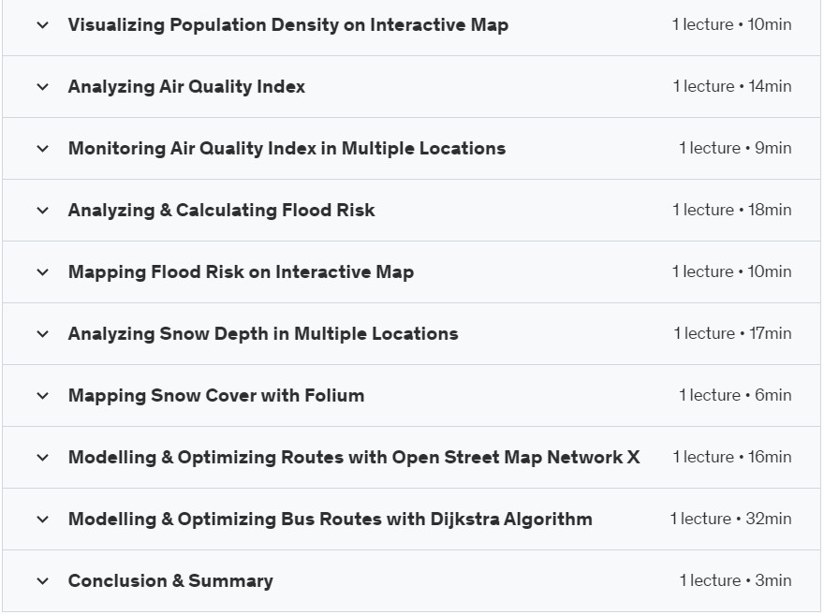The width and height of the screenshot is (824, 615).
Task: Click 1 lecture • 32min duration label
Action: point(731,519)
